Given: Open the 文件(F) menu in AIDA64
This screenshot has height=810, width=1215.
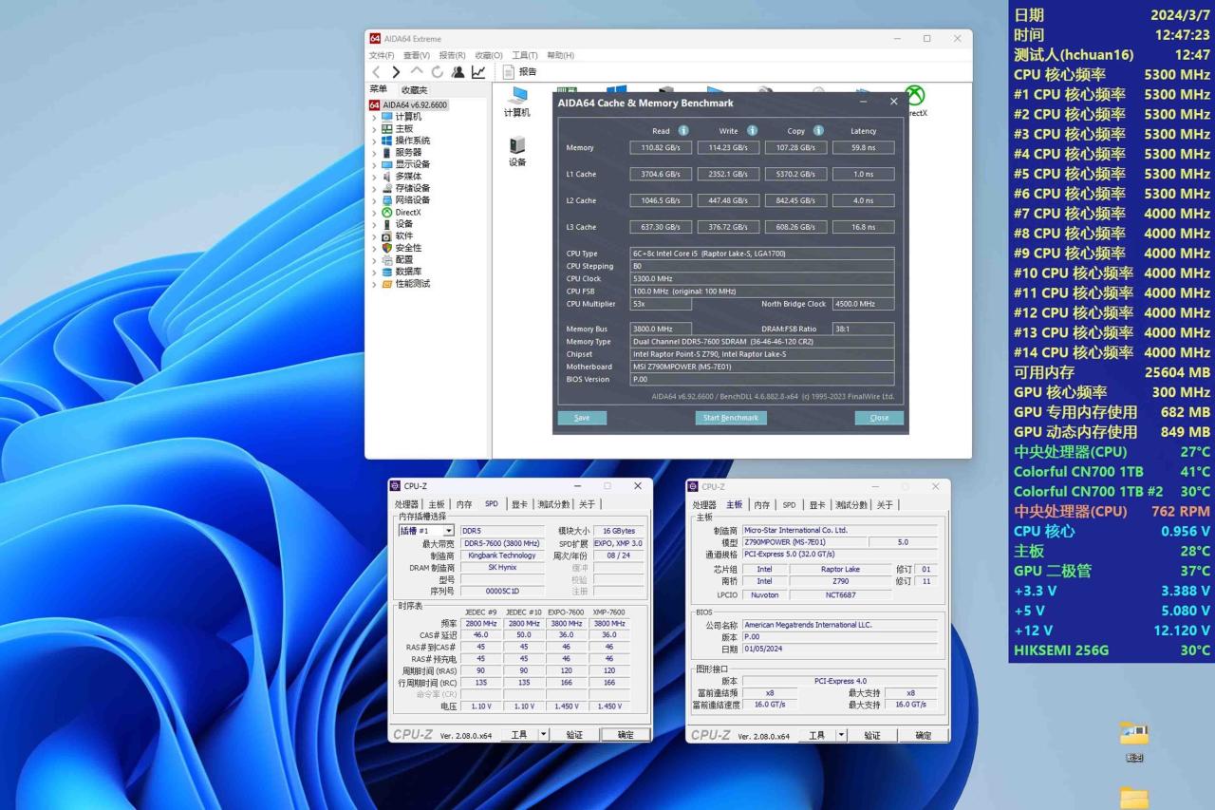Looking at the screenshot, I should pyautogui.click(x=382, y=55).
